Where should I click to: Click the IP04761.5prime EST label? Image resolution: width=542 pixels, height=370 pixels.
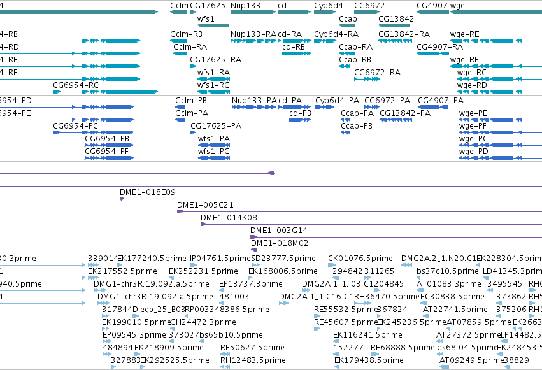tap(220, 259)
